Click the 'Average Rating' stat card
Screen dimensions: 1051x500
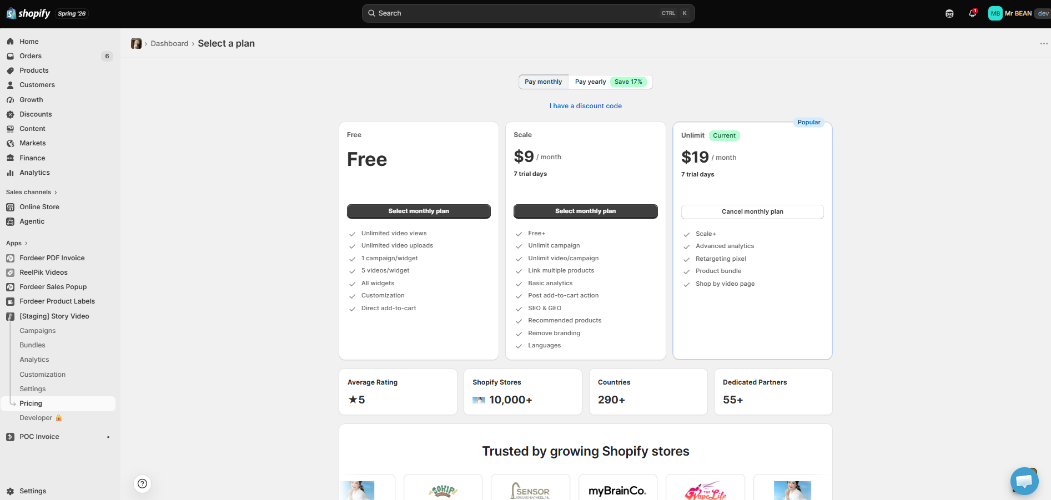point(398,392)
